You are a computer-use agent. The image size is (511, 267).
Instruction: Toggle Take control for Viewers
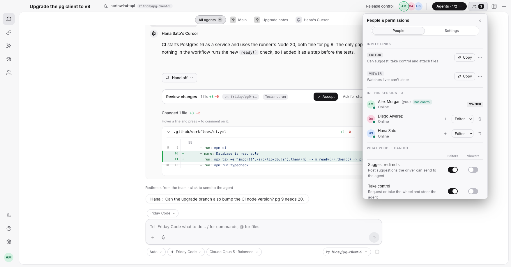pyautogui.click(x=473, y=191)
